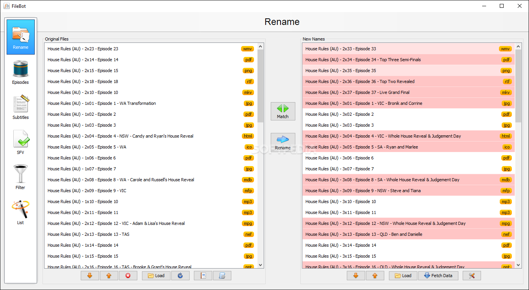529x290 pixels.
Task: Click ico badge on original 2x05 row
Action: coord(249,147)
